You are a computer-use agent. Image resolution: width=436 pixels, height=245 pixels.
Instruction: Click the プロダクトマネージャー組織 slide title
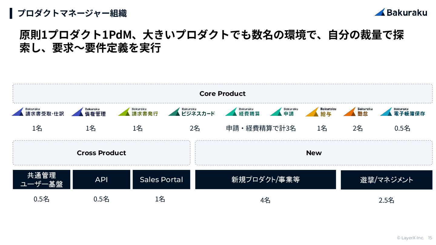pyautogui.click(x=72, y=13)
